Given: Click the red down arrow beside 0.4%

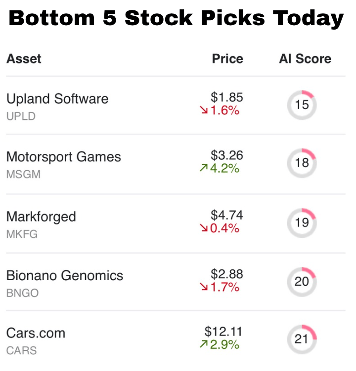Looking at the screenshot, I should click(204, 228).
